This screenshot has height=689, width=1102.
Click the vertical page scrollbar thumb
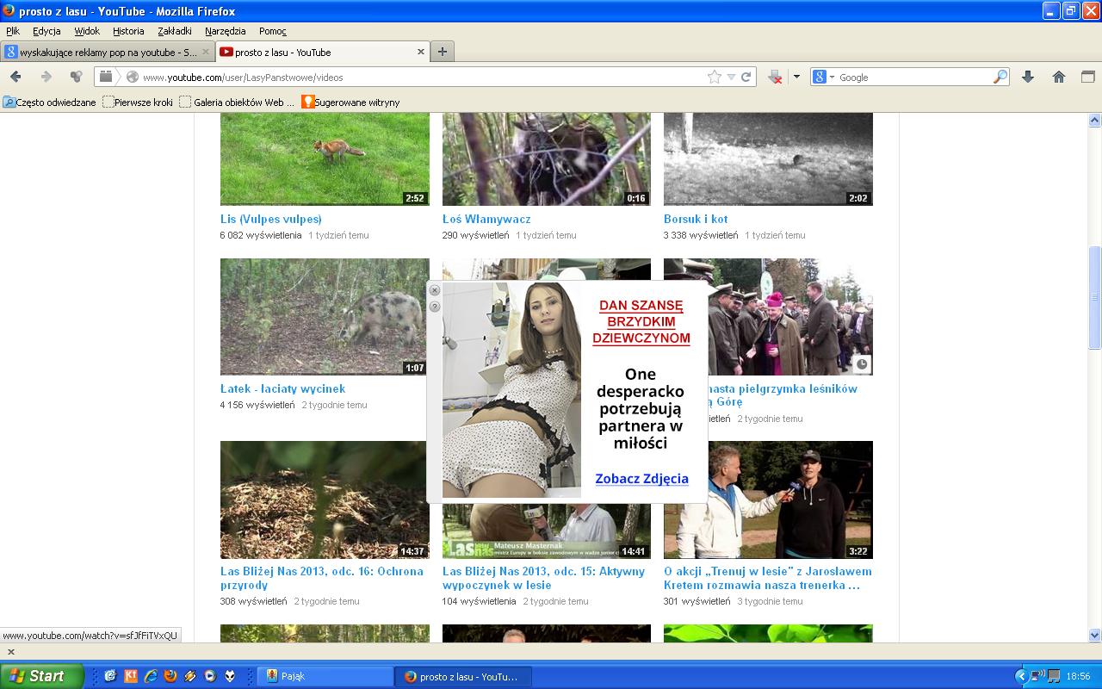coord(1095,297)
